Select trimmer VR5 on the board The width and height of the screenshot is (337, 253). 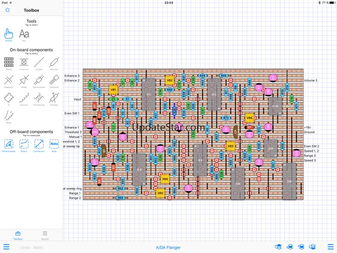click(160, 193)
